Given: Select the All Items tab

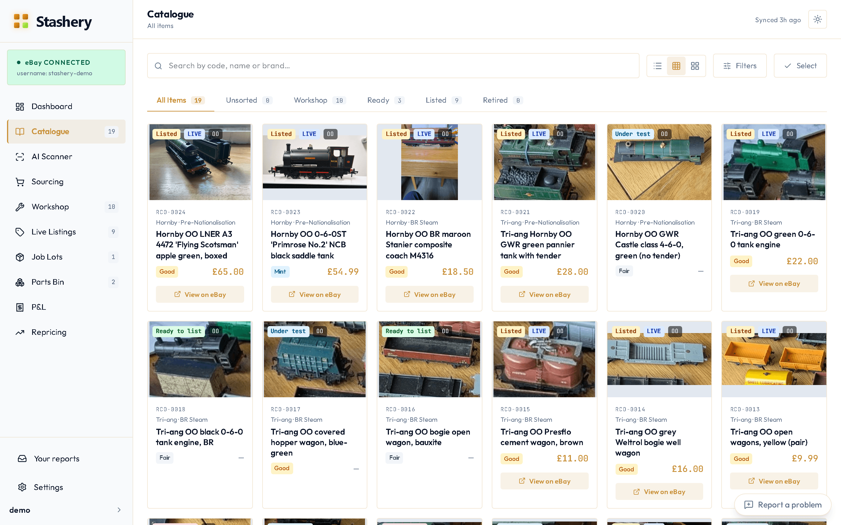Looking at the screenshot, I should tap(180, 100).
